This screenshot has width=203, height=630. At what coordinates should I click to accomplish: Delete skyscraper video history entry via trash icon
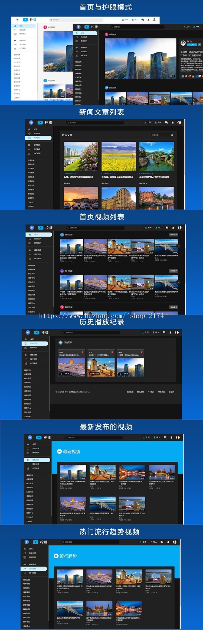(142, 352)
